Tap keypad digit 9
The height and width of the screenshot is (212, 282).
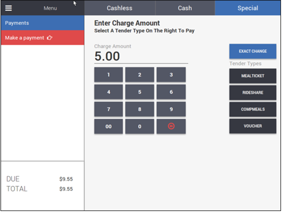coord(171,109)
